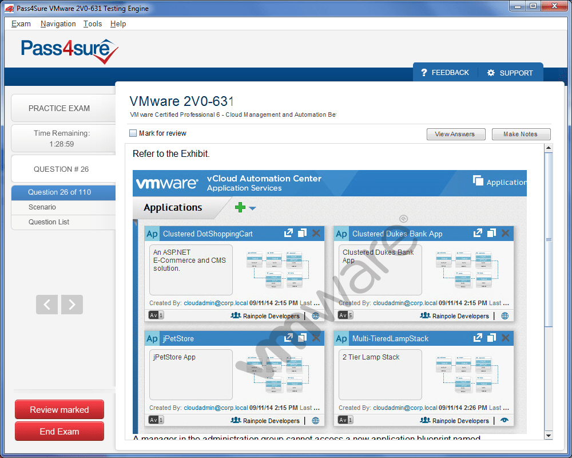This screenshot has width=572, height=458.
Task: Open the dropdown arrow beside the green plus
Action: click(x=252, y=208)
